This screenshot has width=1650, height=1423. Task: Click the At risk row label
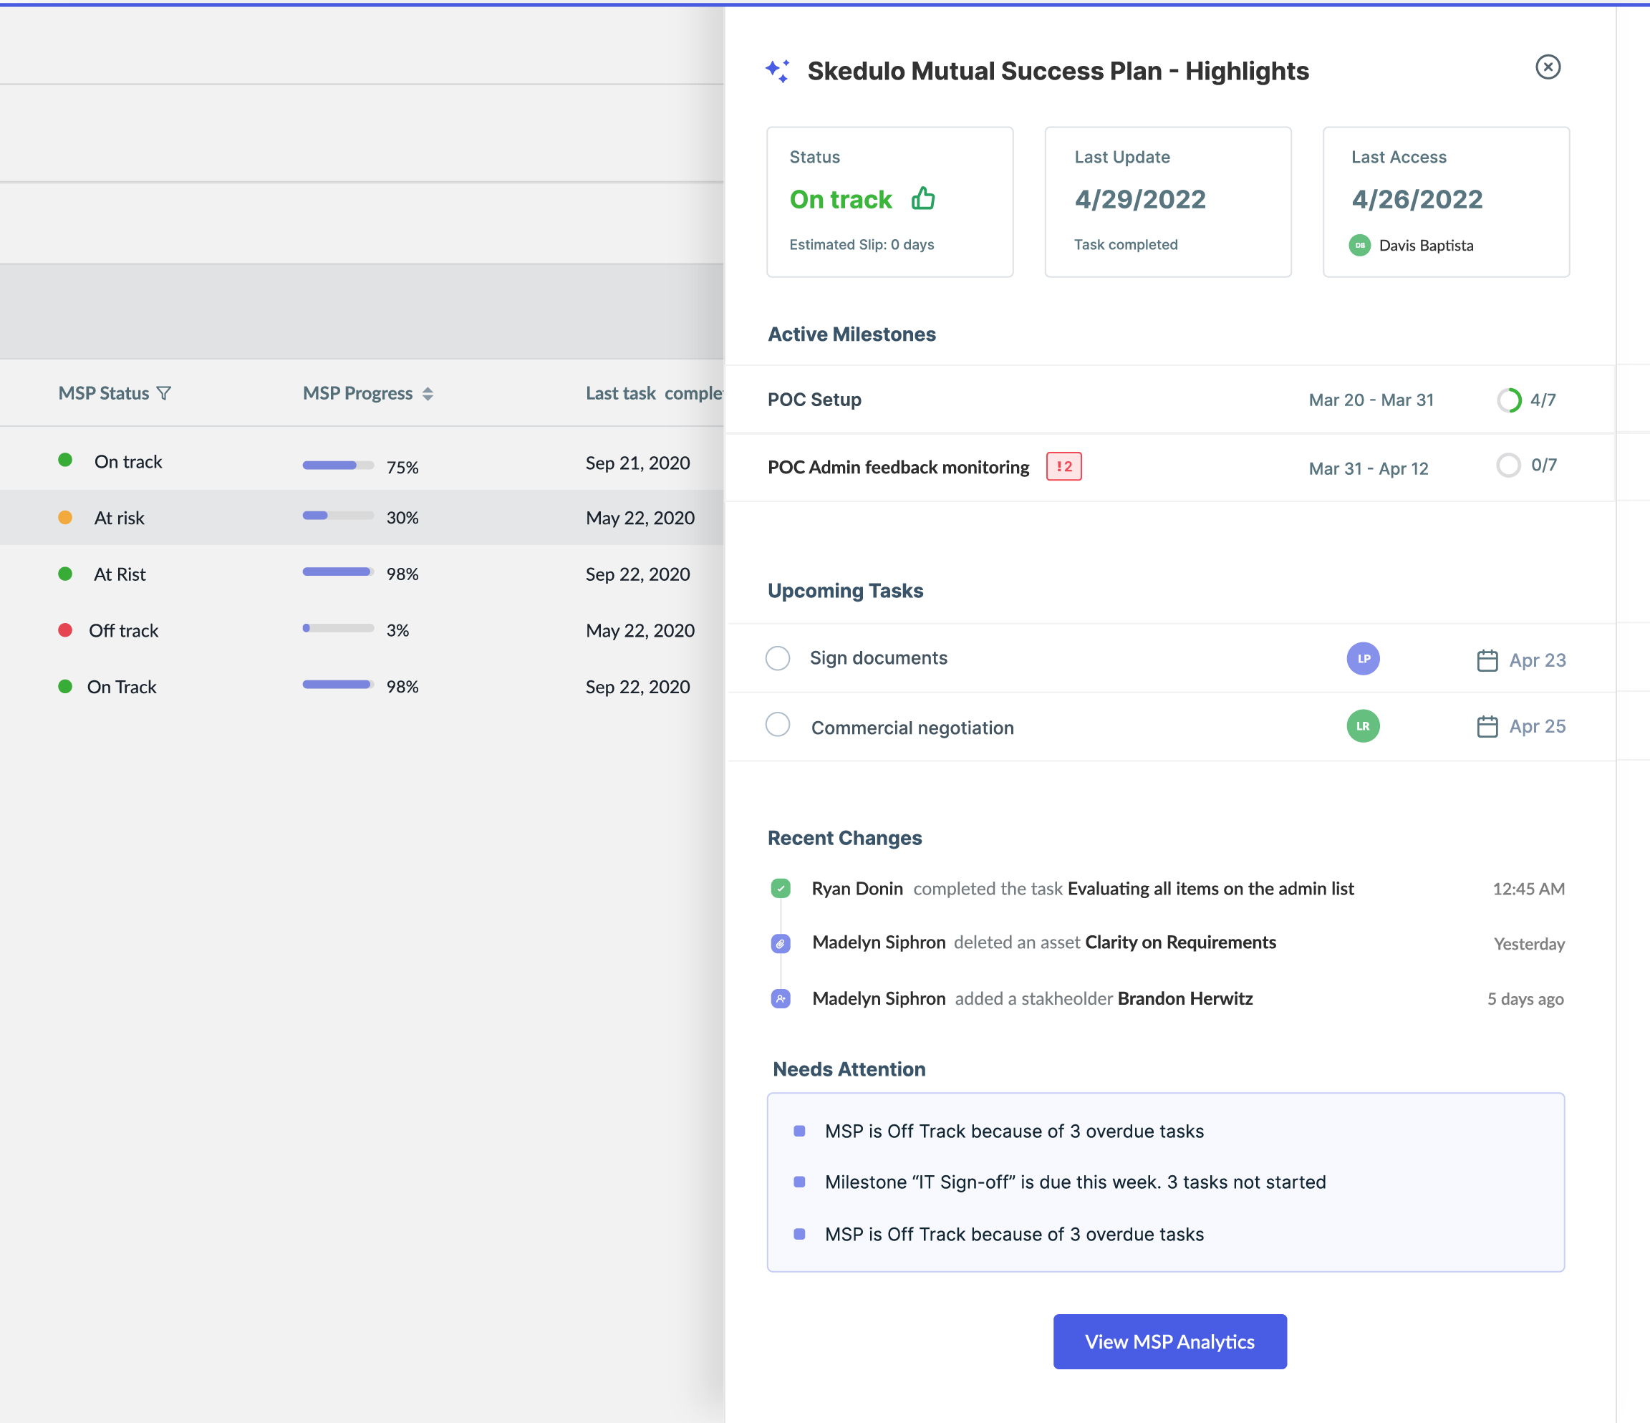click(x=120, y=518)
